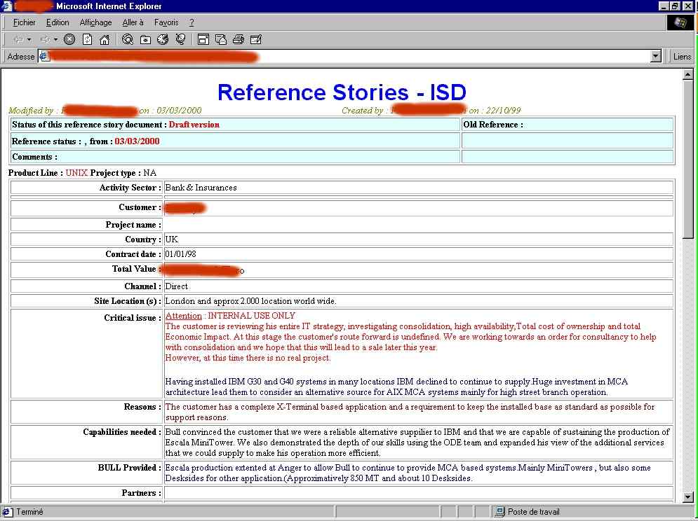Click the Activity Sector label
The width and height of the screenshot is (698, 521).
click(x=130, y=188)
